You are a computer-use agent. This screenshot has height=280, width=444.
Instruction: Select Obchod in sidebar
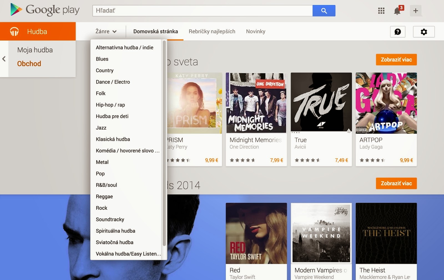29,64
